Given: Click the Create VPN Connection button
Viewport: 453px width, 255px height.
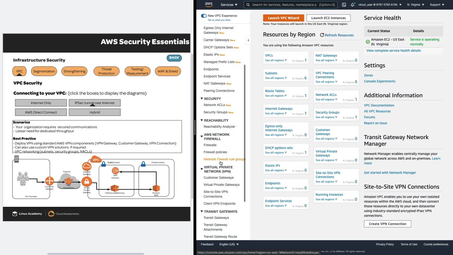Looking at the screenshot, I should (388, 224).
